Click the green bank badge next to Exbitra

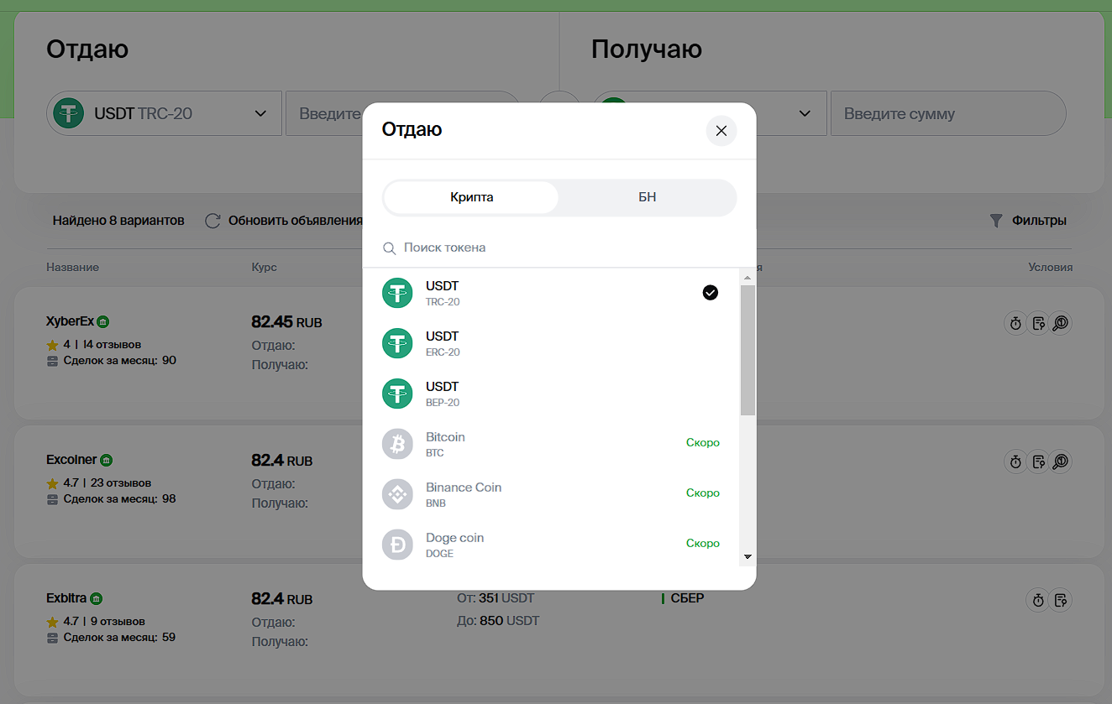coord(97,599)
